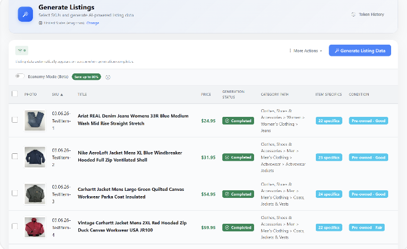The height and width of the screenshot is (249, 407).
Task: Open the Ariat jeans photo thumbnail
Action: point(35,121)
